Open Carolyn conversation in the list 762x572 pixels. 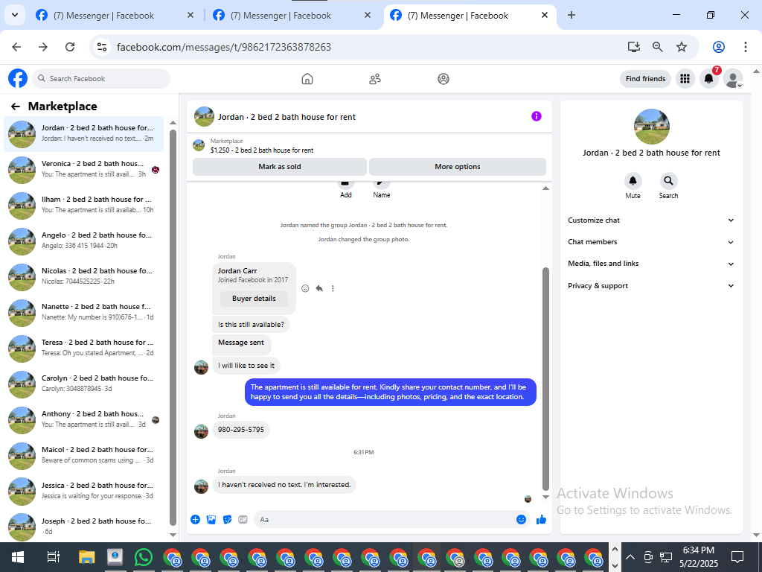pos(83,384)
